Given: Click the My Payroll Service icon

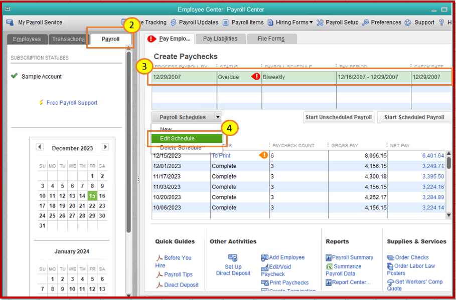Looking at the screenshot, I should pos(10,23).
